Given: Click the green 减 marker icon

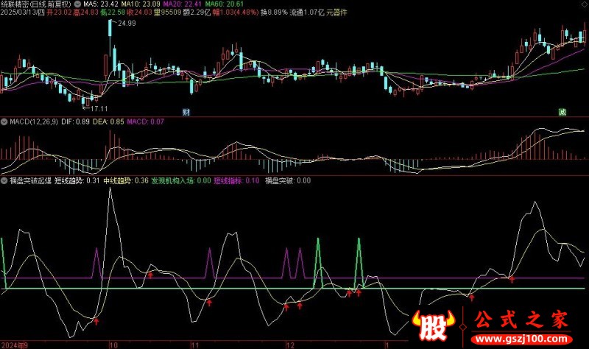Looking at the screenshot, I should click(562, 112).
